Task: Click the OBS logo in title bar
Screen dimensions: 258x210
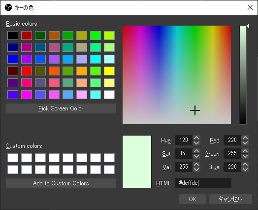Action: click(8, 7)
